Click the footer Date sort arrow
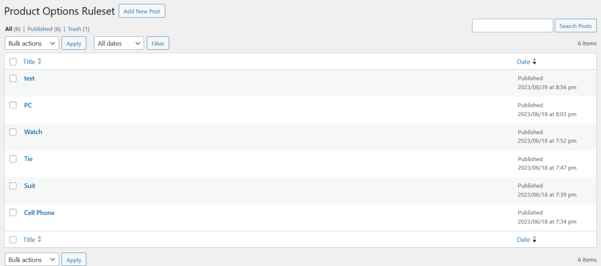The width and height of the screenshot is (601, 266). click(534, 240)
